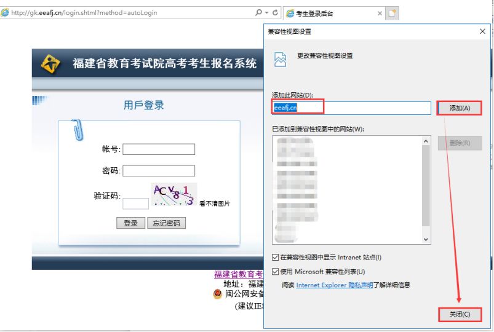Viewport: 494px width, 332px height.
Task: Click the 关闭(C) button in dialog
Action: [460, 314]
